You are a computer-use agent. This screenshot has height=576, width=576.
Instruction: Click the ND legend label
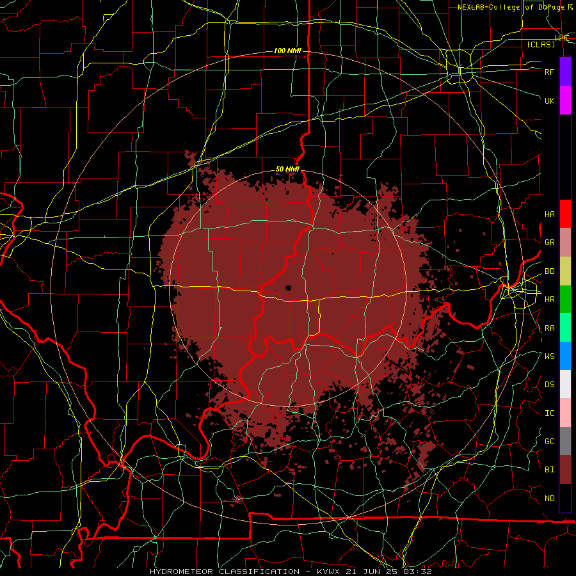[x=550, y=499]
